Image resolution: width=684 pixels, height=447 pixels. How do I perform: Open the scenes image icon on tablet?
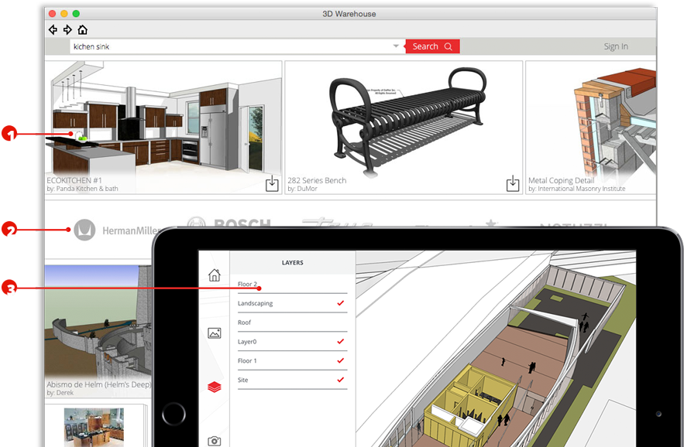(215, 333)
